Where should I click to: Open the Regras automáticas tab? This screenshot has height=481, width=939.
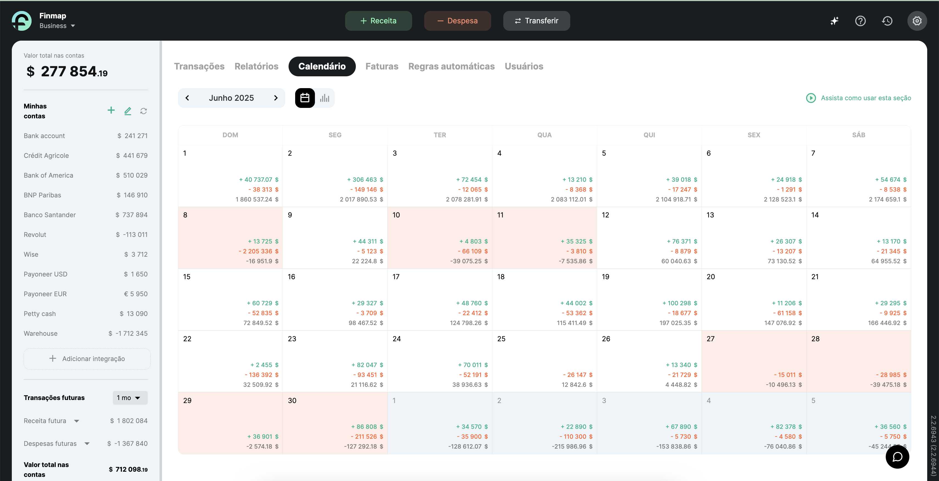click(x=451, y=66)
